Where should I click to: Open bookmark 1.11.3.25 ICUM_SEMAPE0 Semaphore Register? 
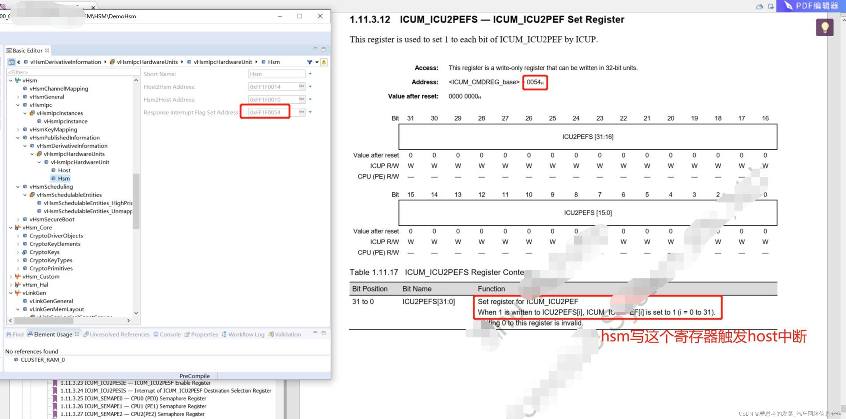(133, 398)
